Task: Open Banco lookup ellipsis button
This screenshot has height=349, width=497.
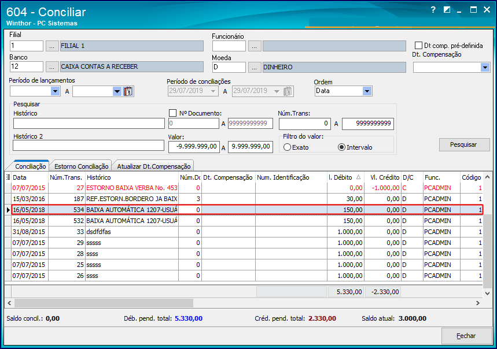Action: tap(52, 67)
